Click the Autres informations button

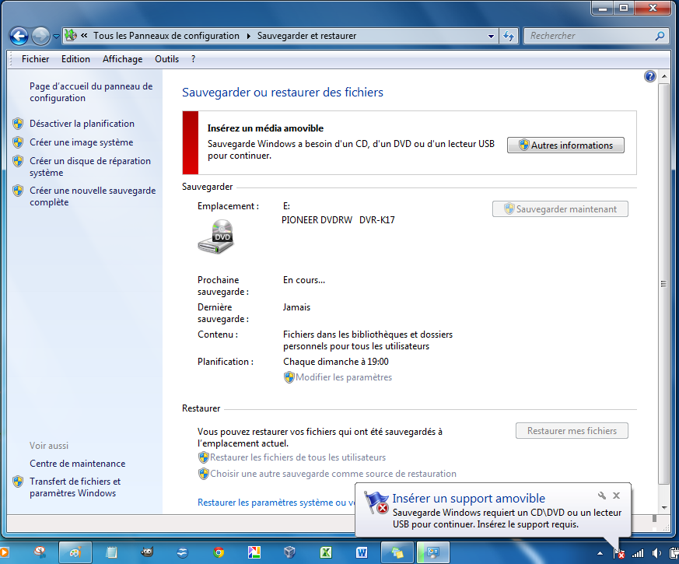565,145
